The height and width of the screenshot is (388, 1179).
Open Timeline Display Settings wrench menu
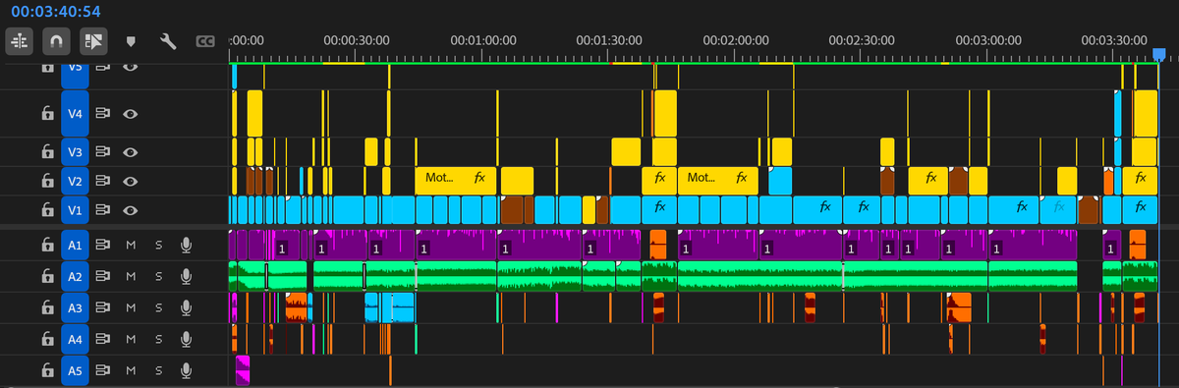click(x=167, y=41)
